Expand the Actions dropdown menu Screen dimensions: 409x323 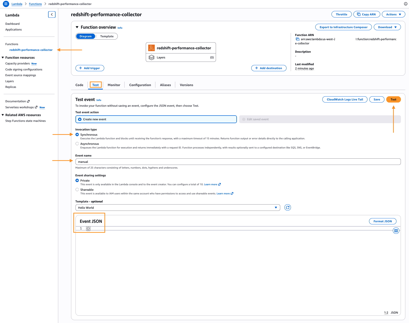[x=393, y=14]
